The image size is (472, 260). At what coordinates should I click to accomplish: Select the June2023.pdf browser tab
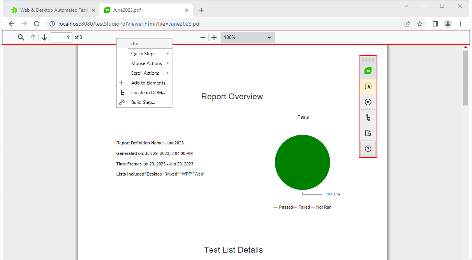click(146, 10)
